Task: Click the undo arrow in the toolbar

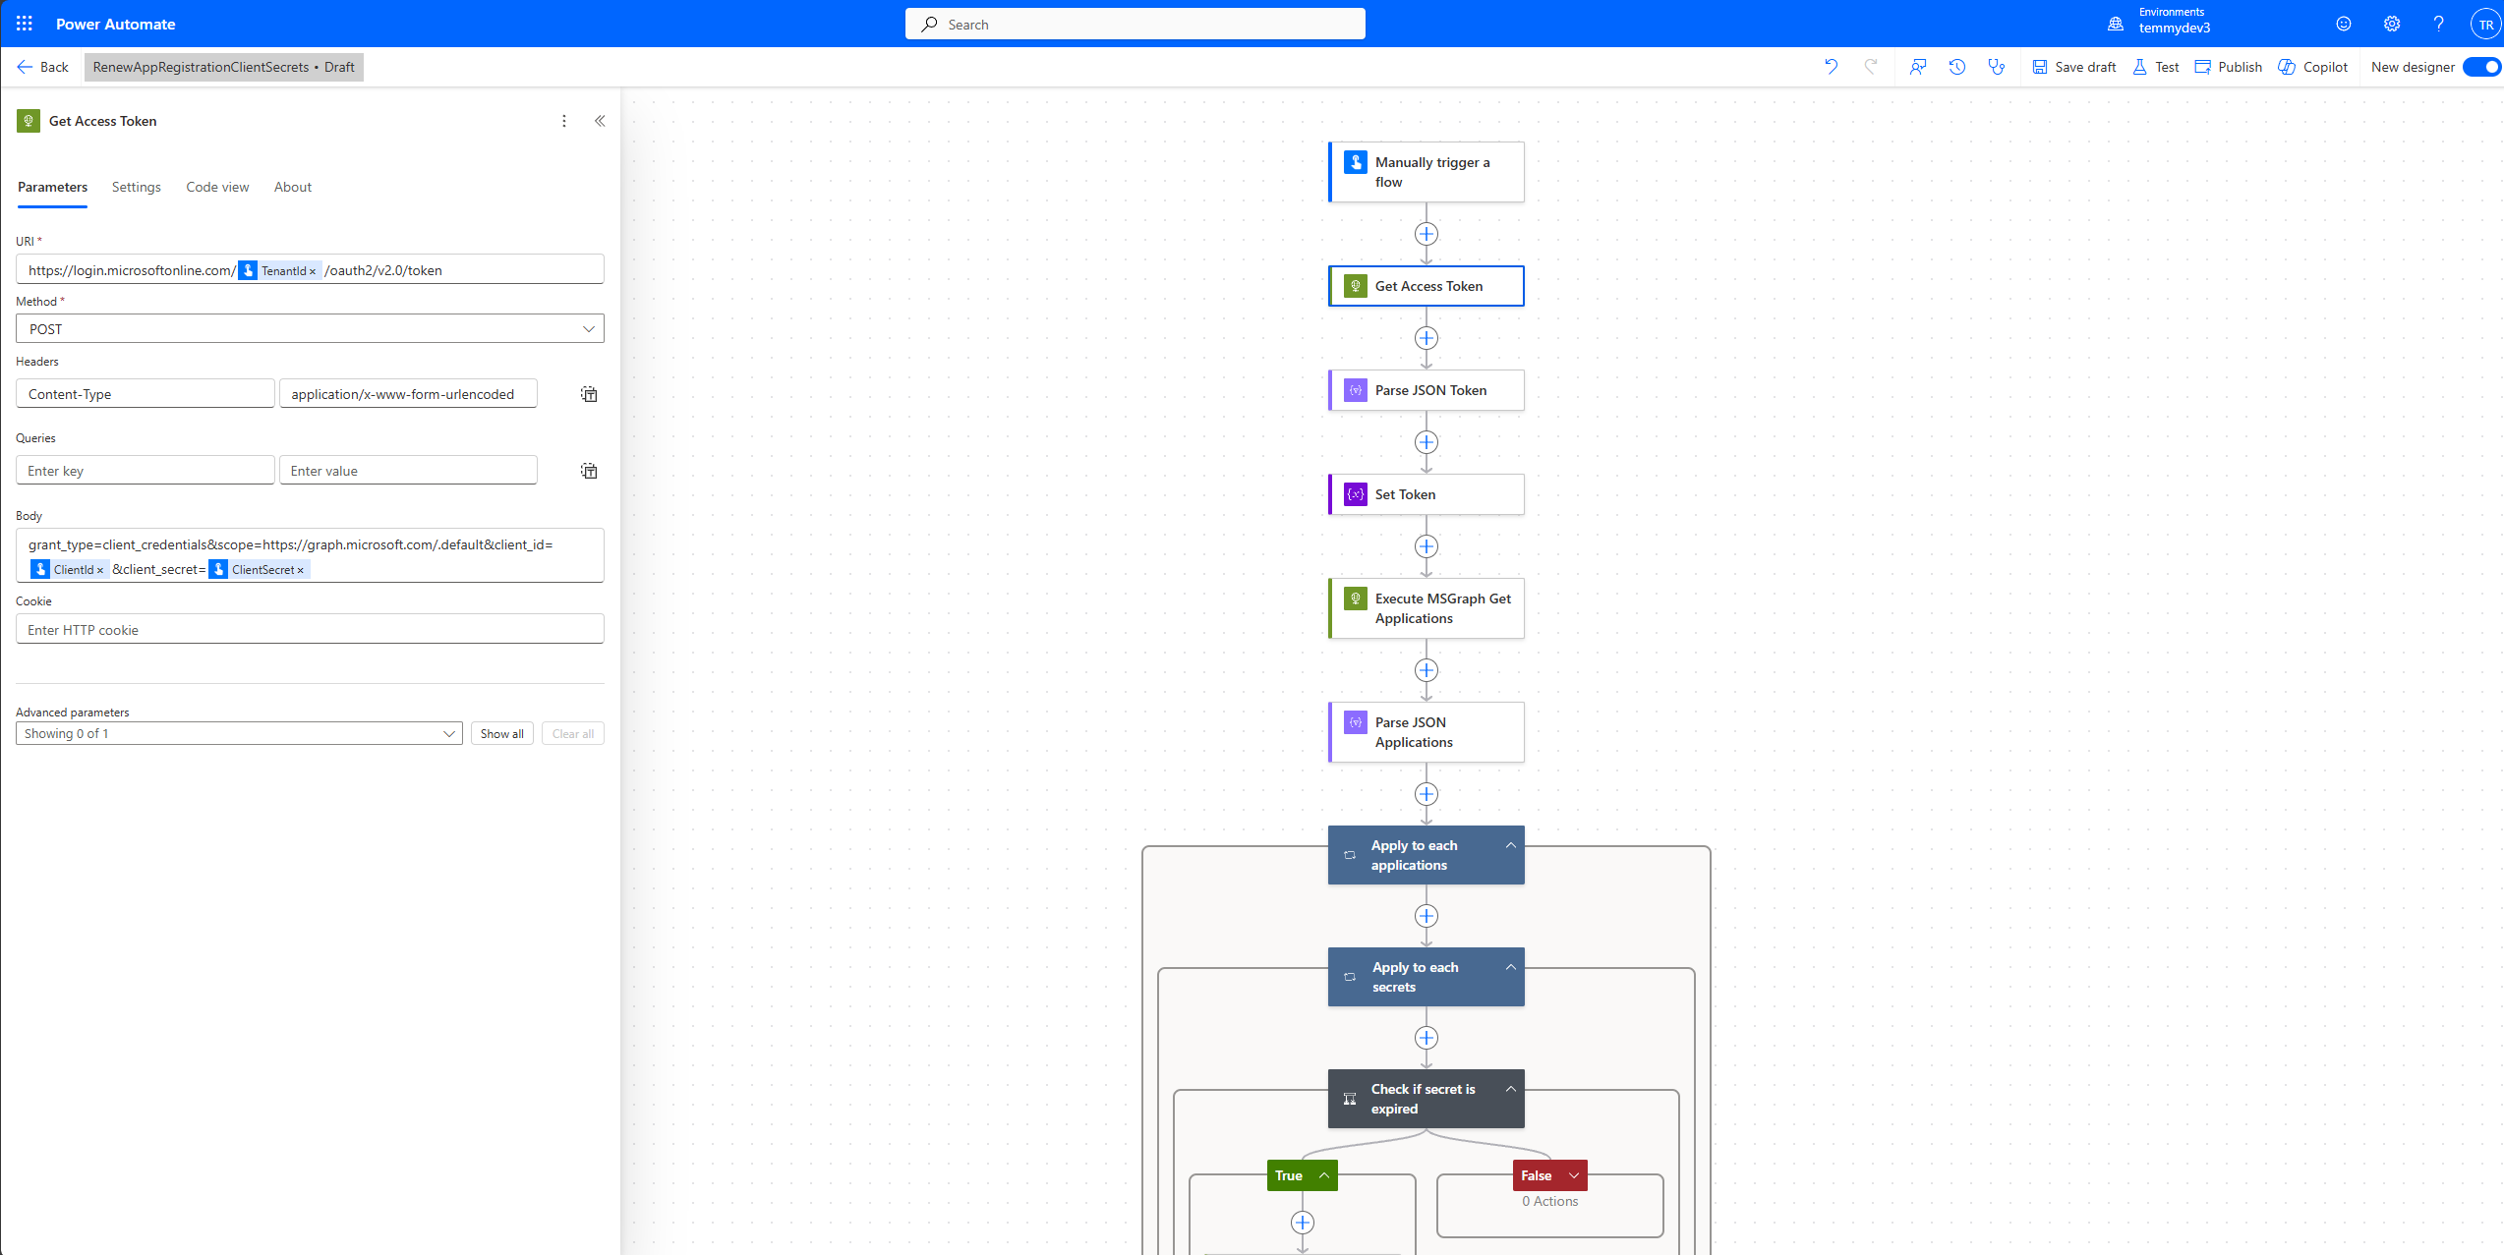Action: 1832,67
